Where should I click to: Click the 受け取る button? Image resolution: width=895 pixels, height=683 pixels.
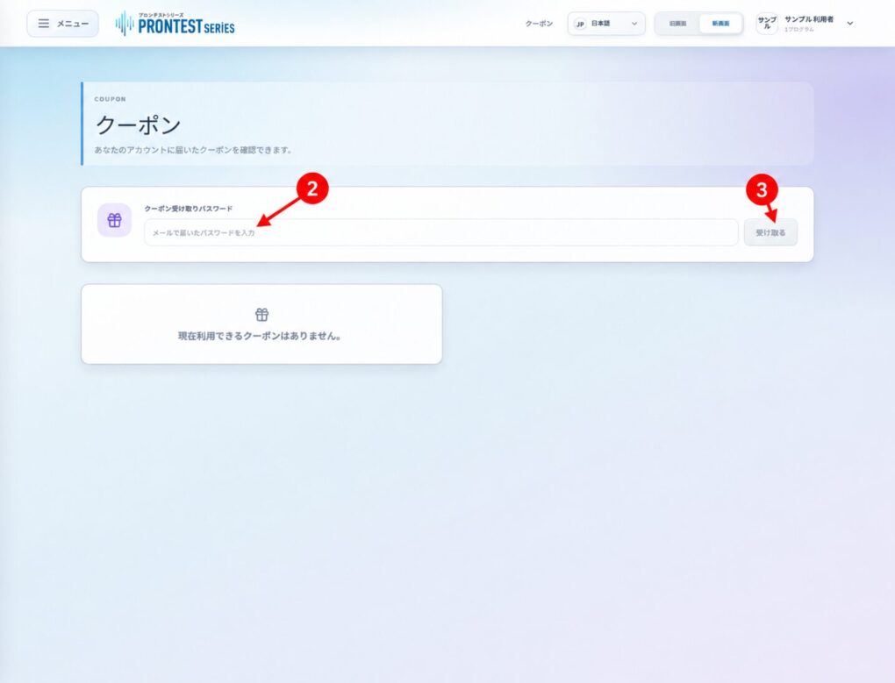pos(770,232)
